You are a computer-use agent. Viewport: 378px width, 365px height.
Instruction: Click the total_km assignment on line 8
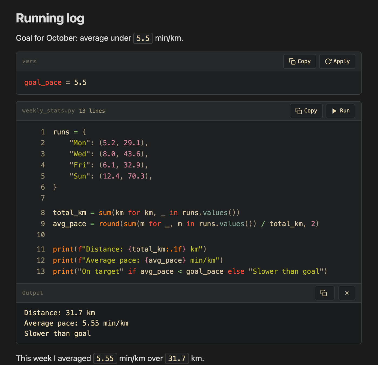146,213
